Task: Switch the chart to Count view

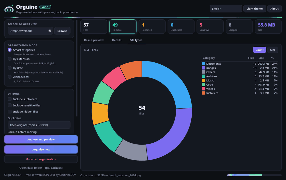Action: (259, 50)
